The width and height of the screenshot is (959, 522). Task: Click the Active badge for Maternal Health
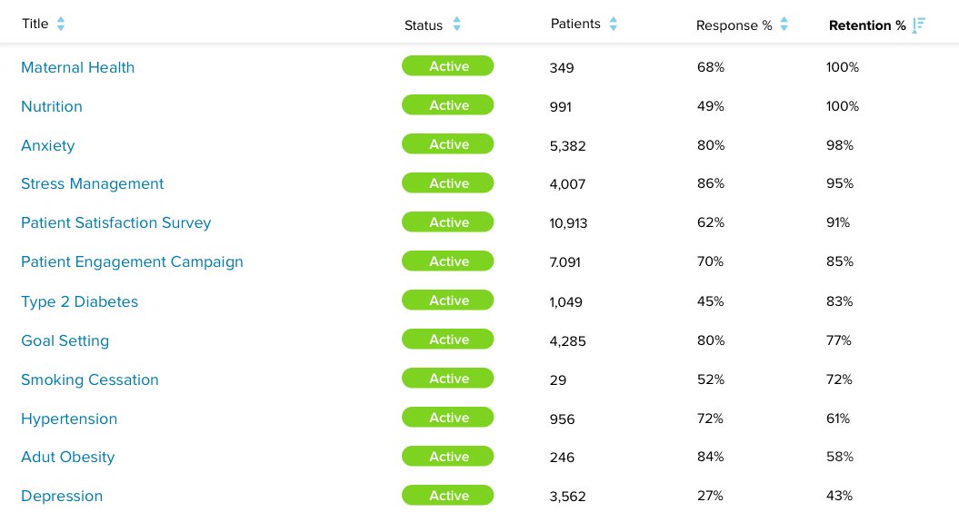coord(447,66)
